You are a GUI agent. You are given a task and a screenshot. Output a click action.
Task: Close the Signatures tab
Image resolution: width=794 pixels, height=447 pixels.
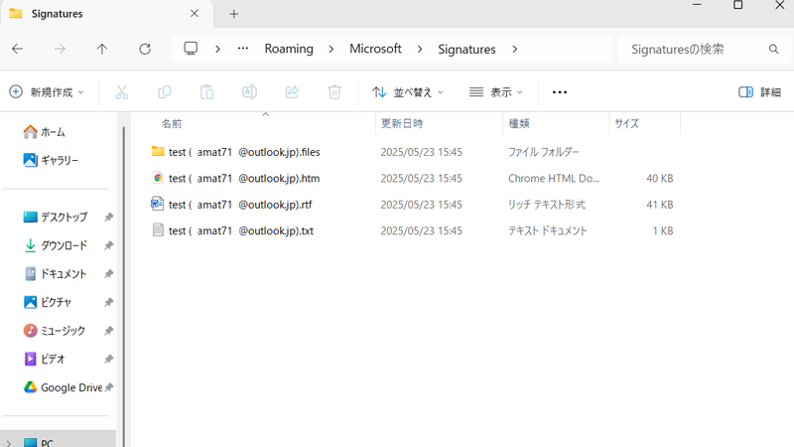(x=195, y=14)
